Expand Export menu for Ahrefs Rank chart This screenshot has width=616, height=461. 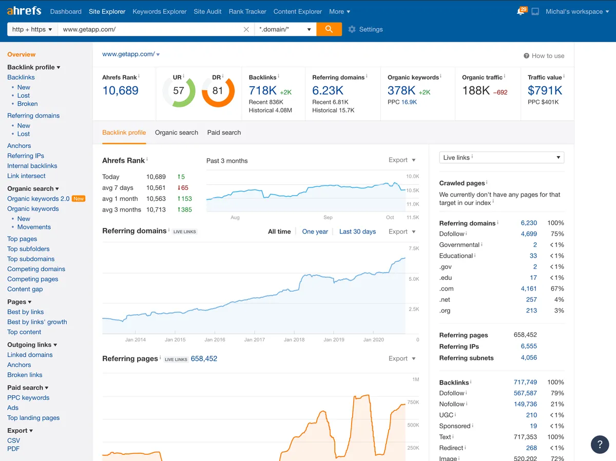[402, 160]
